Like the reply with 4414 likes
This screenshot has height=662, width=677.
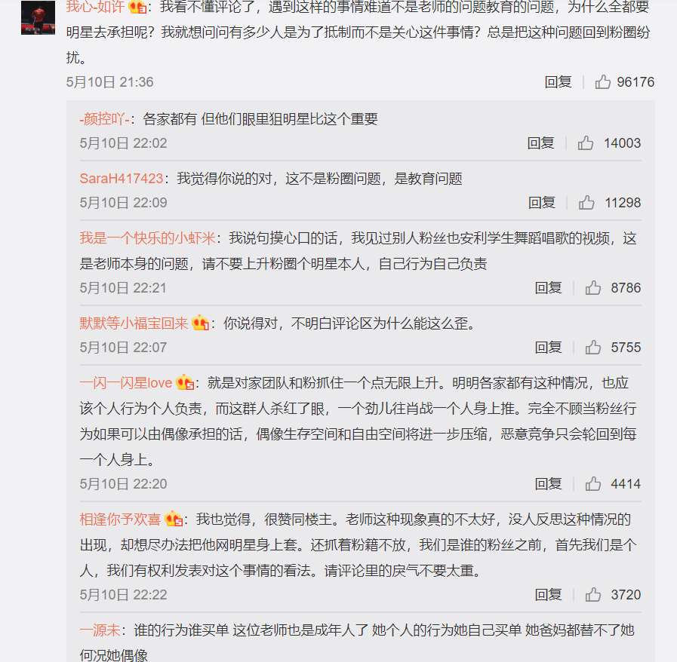[x=592, y=484]
